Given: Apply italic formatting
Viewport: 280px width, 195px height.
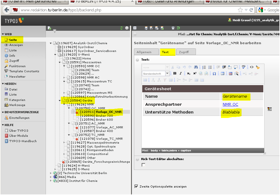Looking at the screenshot, I should coord(180,73).
